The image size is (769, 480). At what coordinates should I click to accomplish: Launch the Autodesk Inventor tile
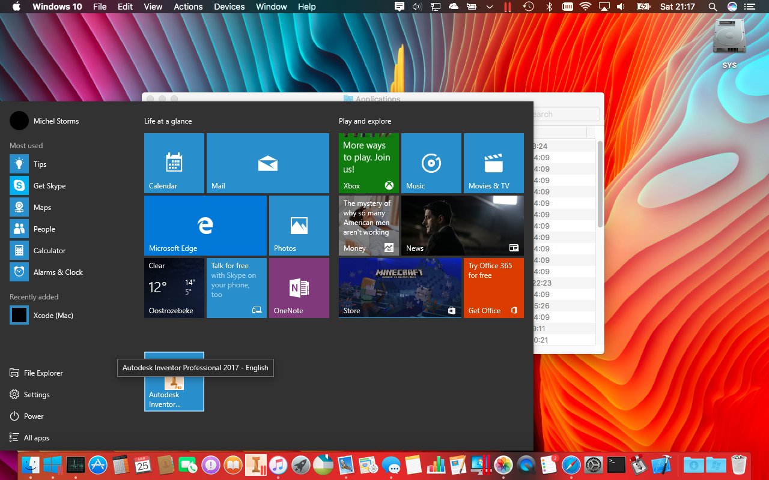click(174, 382)
